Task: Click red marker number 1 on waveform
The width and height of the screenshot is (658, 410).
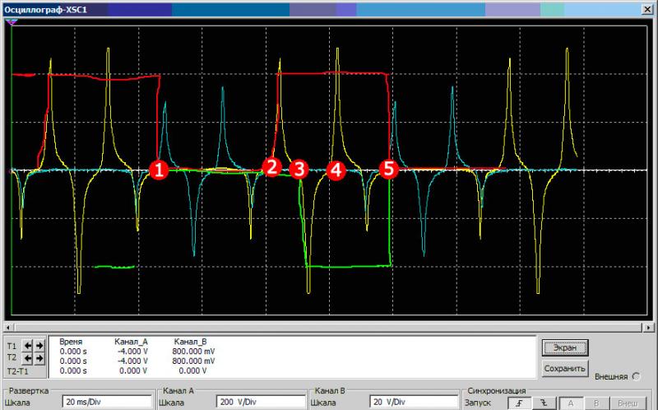Action: tap(158, 170)
